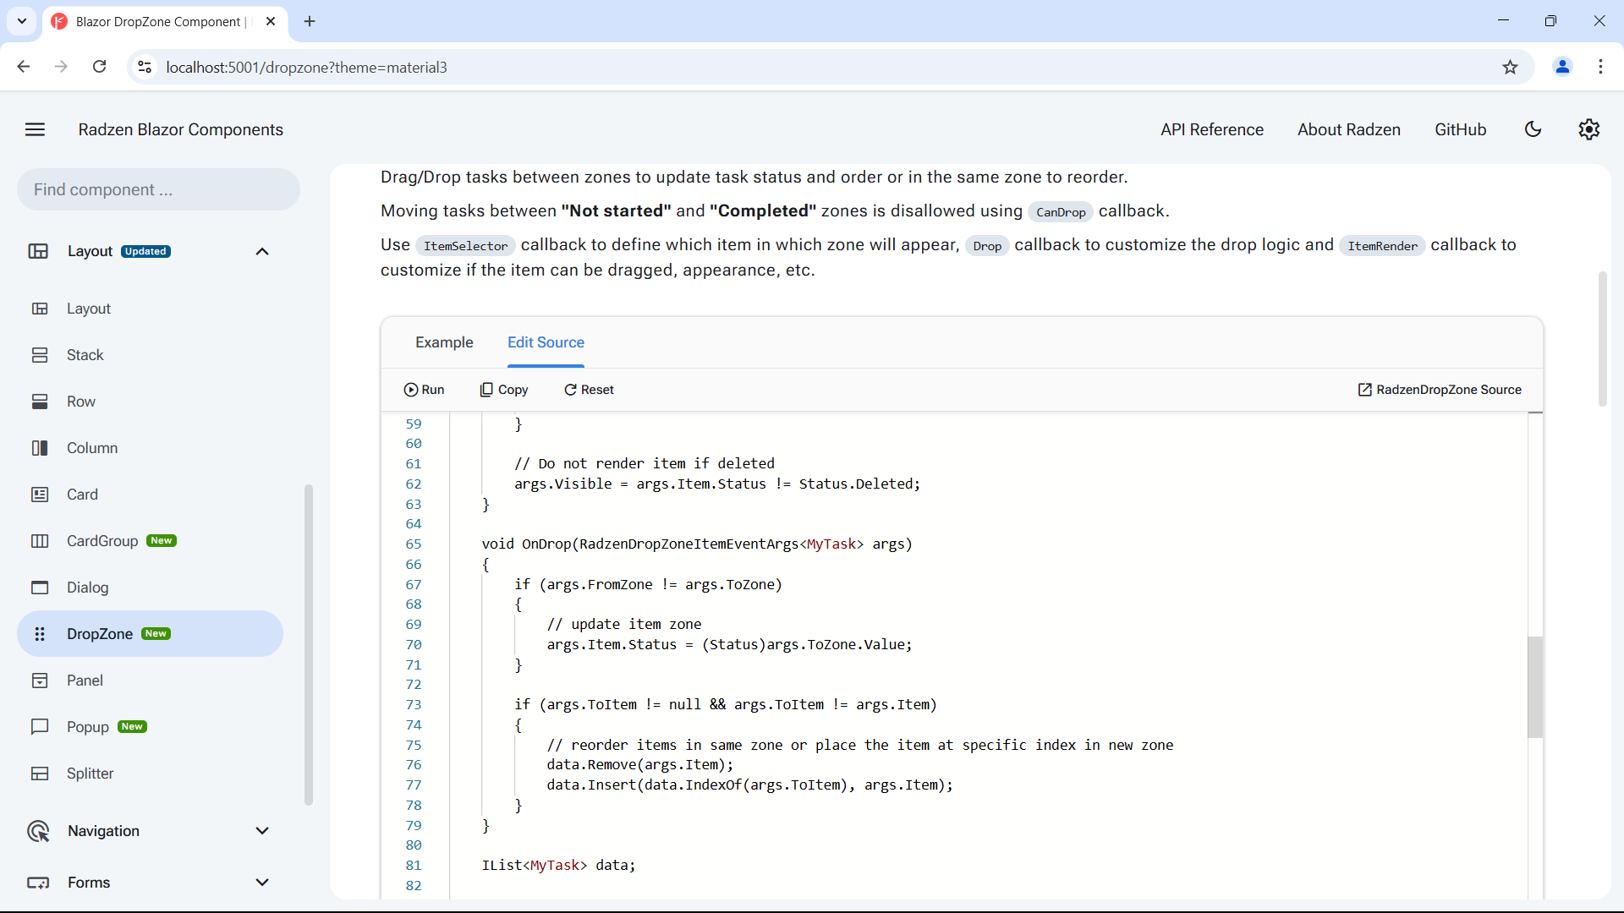
Task: Click the 'IList<MyTask> data;' code line
Action: pos(558,866)
